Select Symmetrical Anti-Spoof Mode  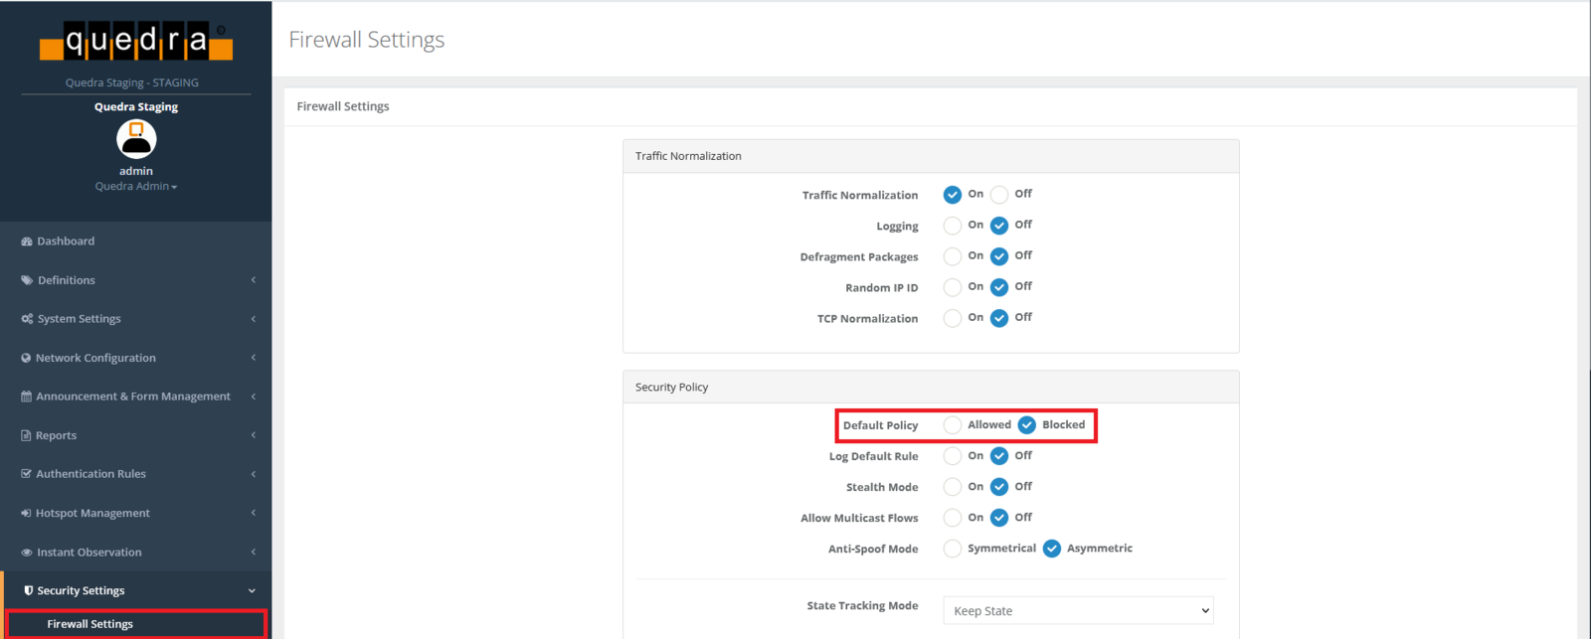click(x=953, y=549)
